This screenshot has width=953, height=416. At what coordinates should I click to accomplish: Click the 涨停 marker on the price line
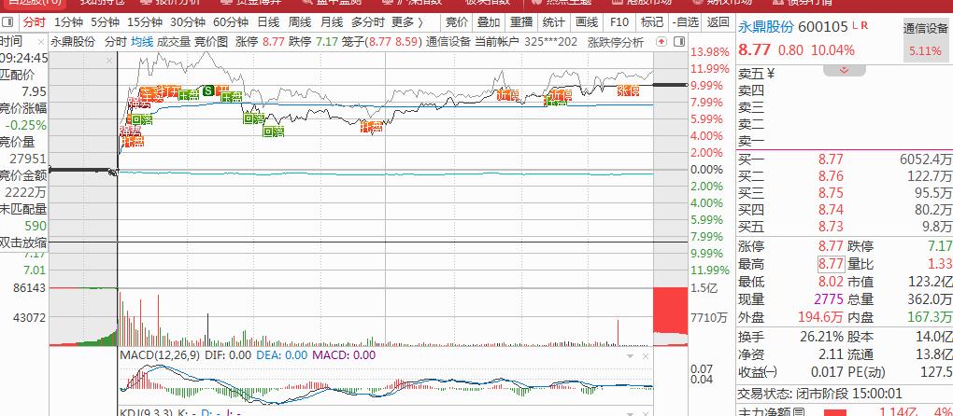point(628,90)
